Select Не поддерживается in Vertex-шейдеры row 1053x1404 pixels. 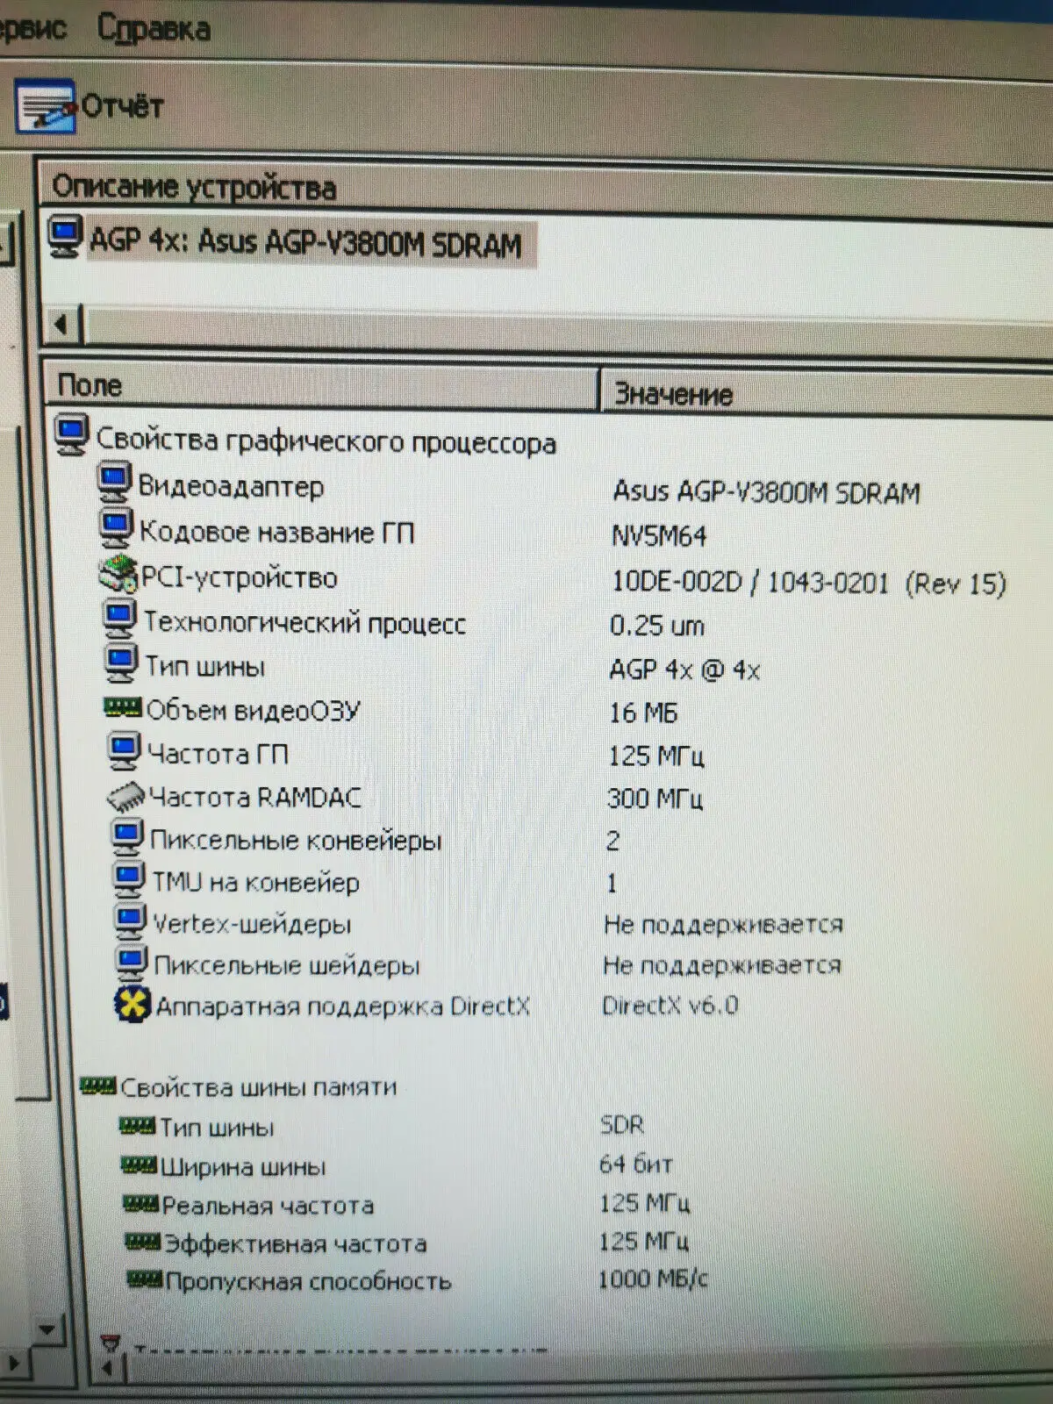723,924
